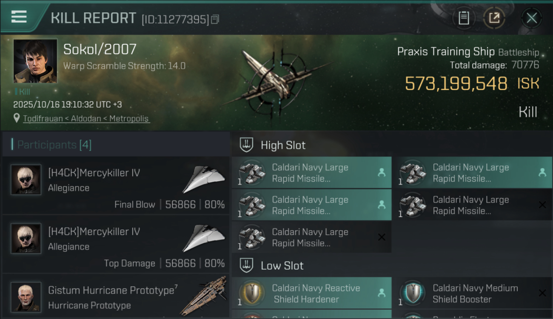Click the High Slot section icon
This screenshot has width=553, height=319.
pyautogui.click(x=246, y=145)
